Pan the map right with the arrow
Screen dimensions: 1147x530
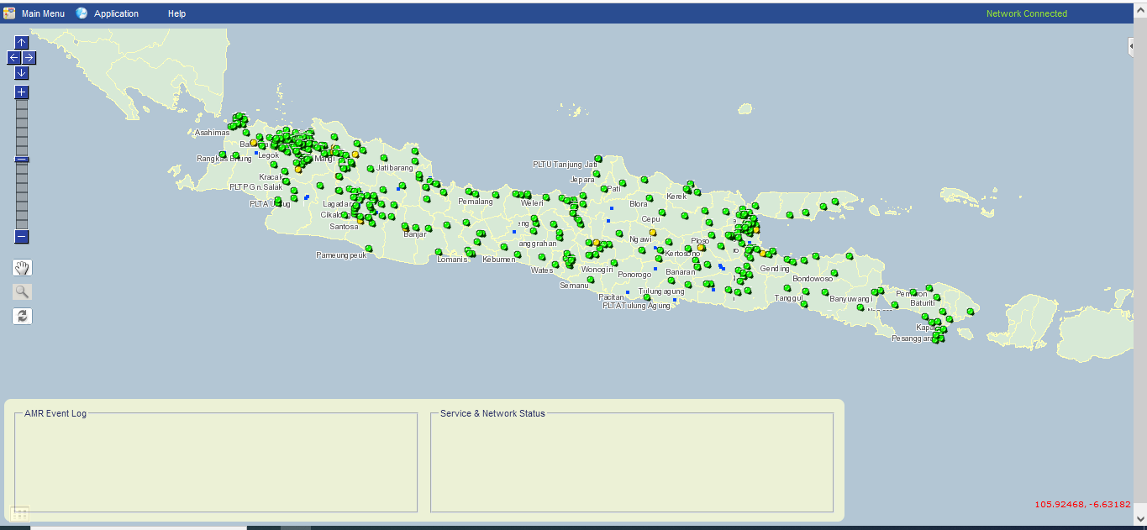click(x=29, y=58)
